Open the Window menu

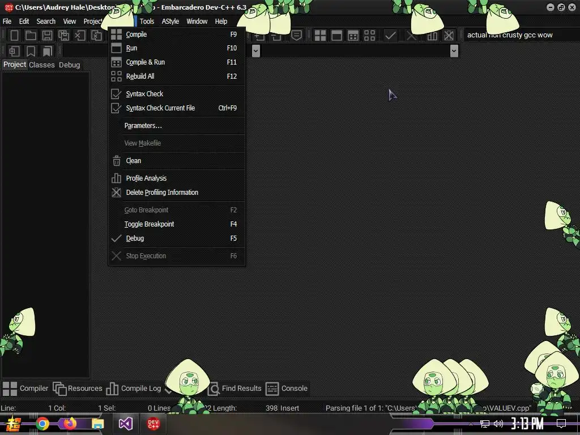point(197,22)
